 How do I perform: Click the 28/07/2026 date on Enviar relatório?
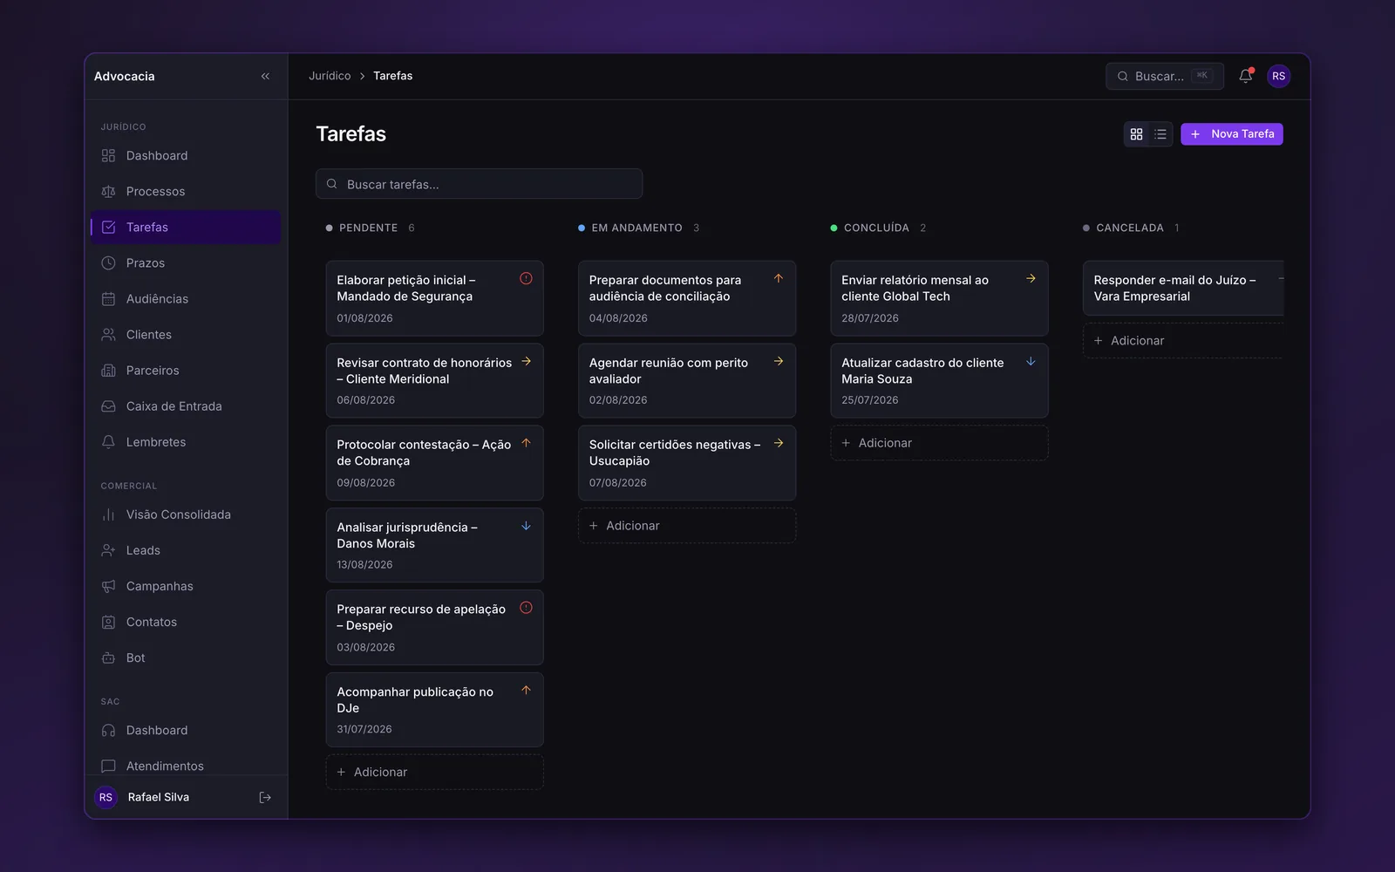tap(870, 318)
